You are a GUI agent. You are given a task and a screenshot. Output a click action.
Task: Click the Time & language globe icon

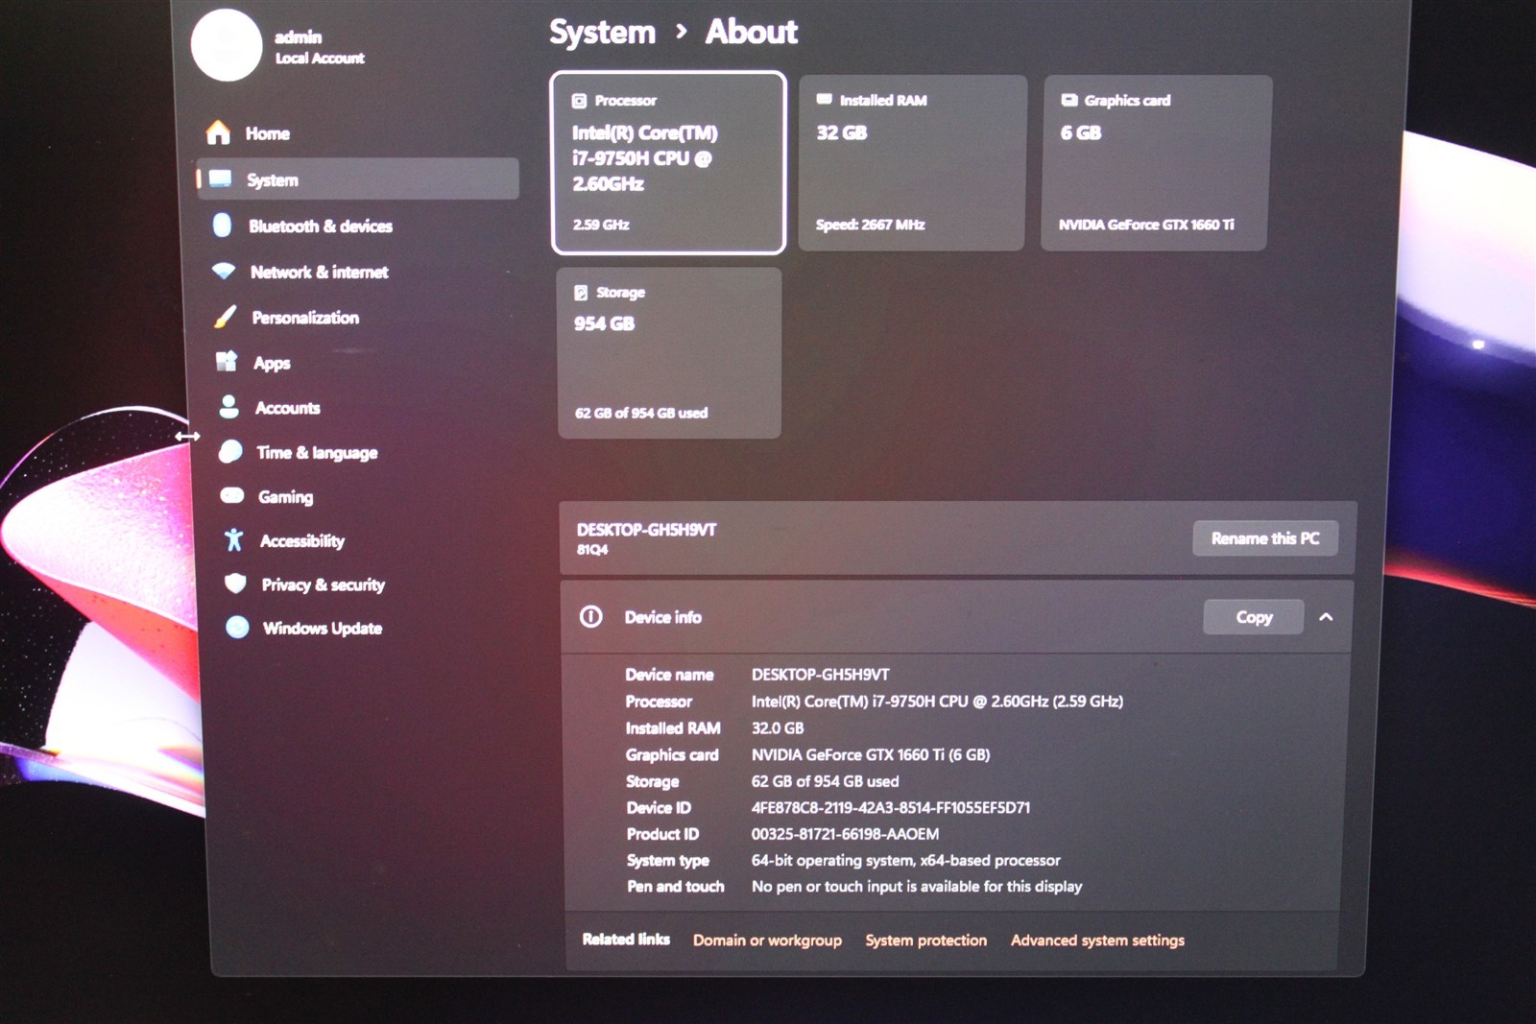click(230, 451)
